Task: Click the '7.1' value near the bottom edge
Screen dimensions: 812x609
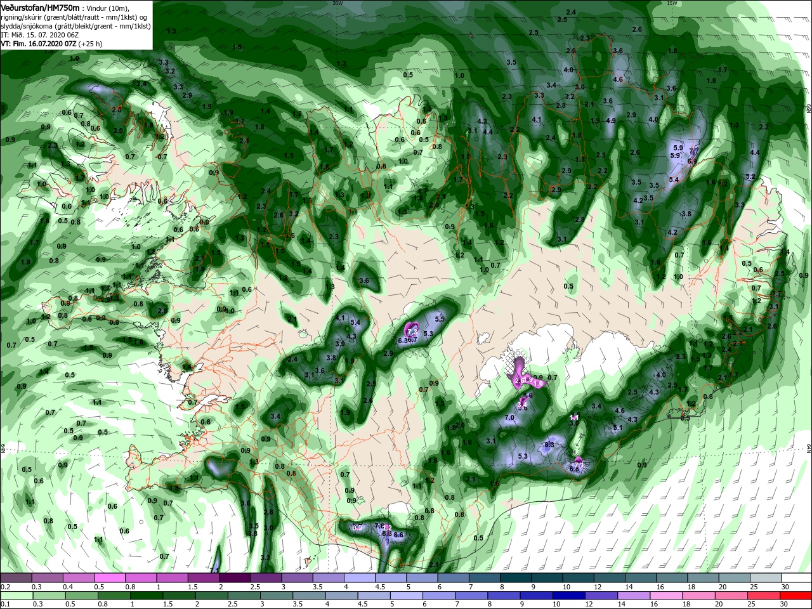Action: click(x=214, y=570)
